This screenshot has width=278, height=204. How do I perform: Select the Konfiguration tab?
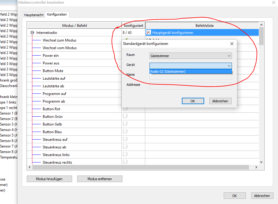(57, 14)
